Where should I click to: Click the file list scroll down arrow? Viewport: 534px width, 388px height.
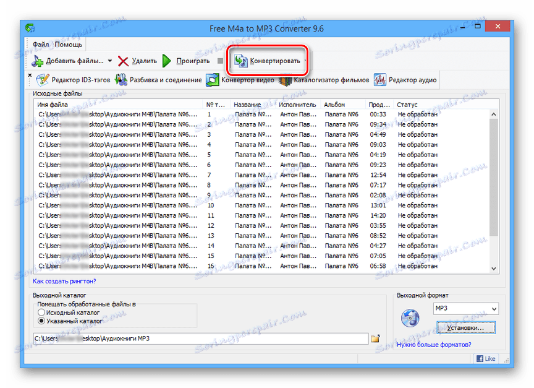[x=494, y=269]
